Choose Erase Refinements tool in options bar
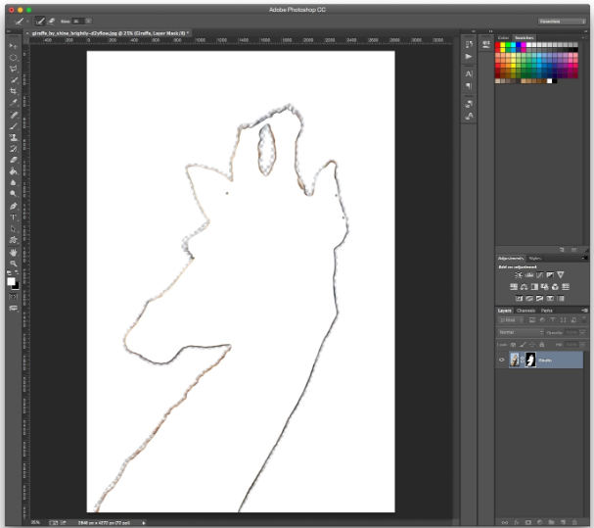 point(51,22)
